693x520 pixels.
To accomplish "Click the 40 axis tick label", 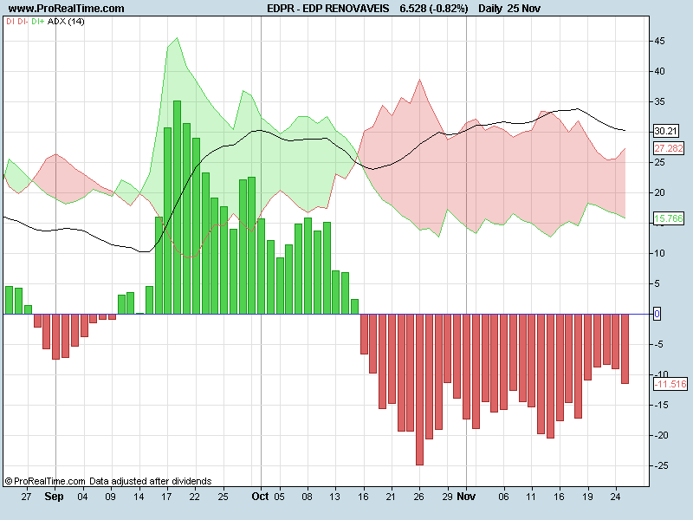I will pos(659,71).
